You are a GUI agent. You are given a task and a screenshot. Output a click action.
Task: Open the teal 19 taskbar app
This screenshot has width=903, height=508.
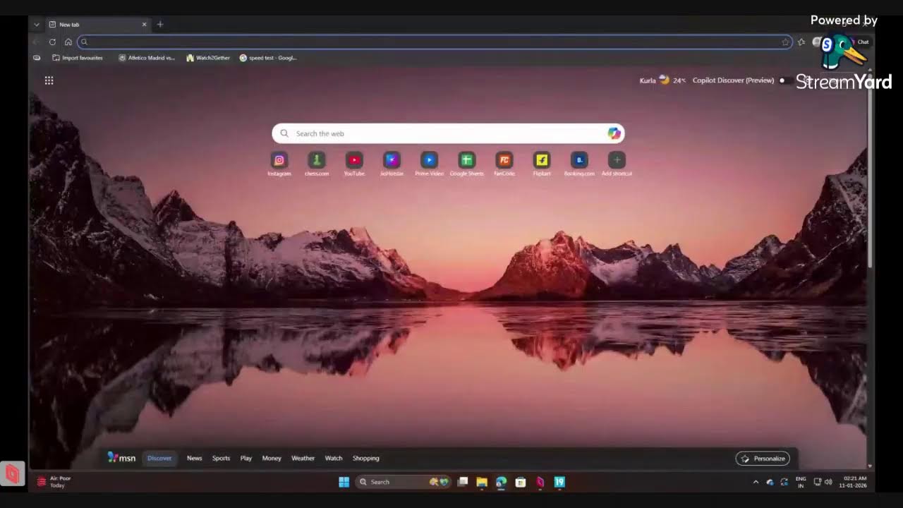tap(559, 482)
